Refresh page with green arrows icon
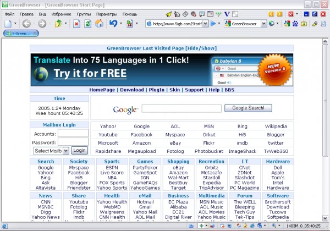This screenshot has width=330, height=231. point(88,24)
